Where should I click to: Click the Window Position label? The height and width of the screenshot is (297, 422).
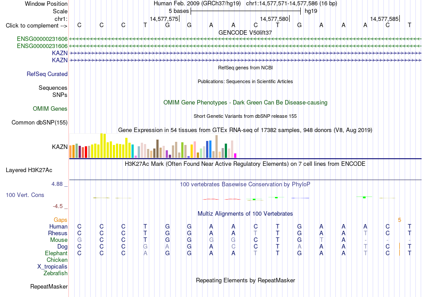coord(46,4)
